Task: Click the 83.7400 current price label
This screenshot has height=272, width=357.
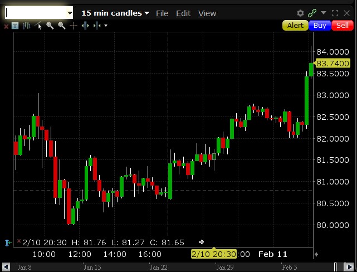Action: [x=332, y=64]
